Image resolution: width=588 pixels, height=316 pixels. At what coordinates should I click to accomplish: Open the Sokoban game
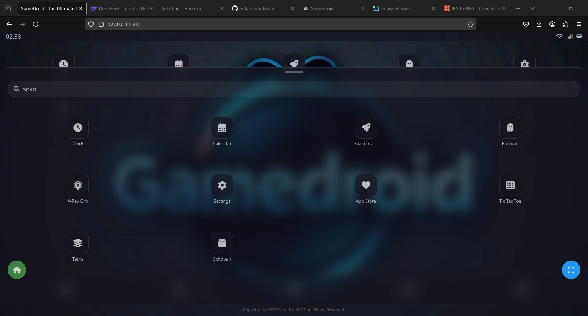[222, 243]
